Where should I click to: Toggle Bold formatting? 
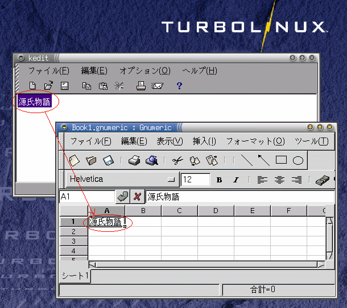219,180
